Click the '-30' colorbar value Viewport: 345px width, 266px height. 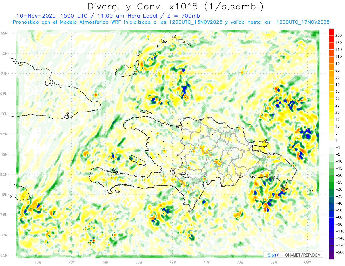click(x=338, y=189)
